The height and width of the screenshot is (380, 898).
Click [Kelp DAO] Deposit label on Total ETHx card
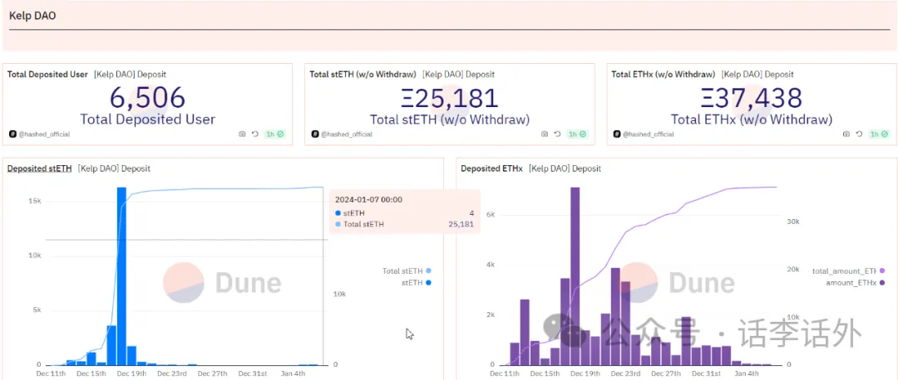757,75
